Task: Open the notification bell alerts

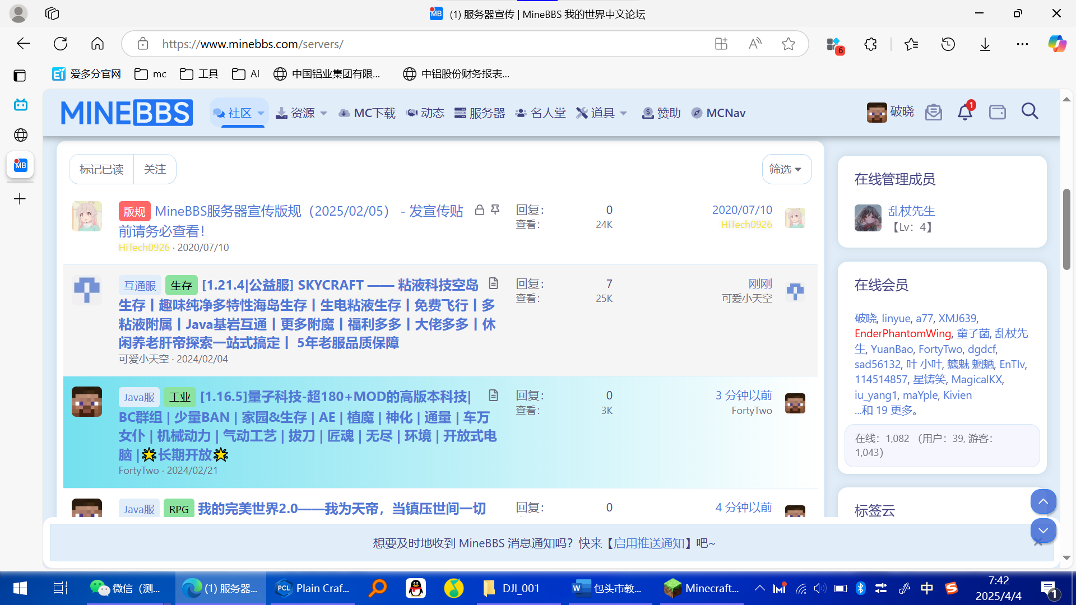Action: pos(965,112)
